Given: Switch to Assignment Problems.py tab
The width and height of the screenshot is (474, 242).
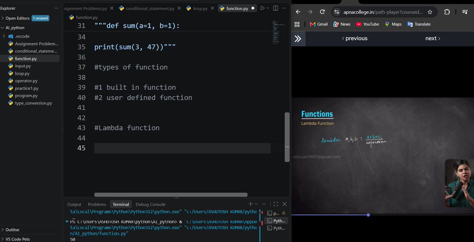Looking at the screenshot, I should tap(86, 8).
